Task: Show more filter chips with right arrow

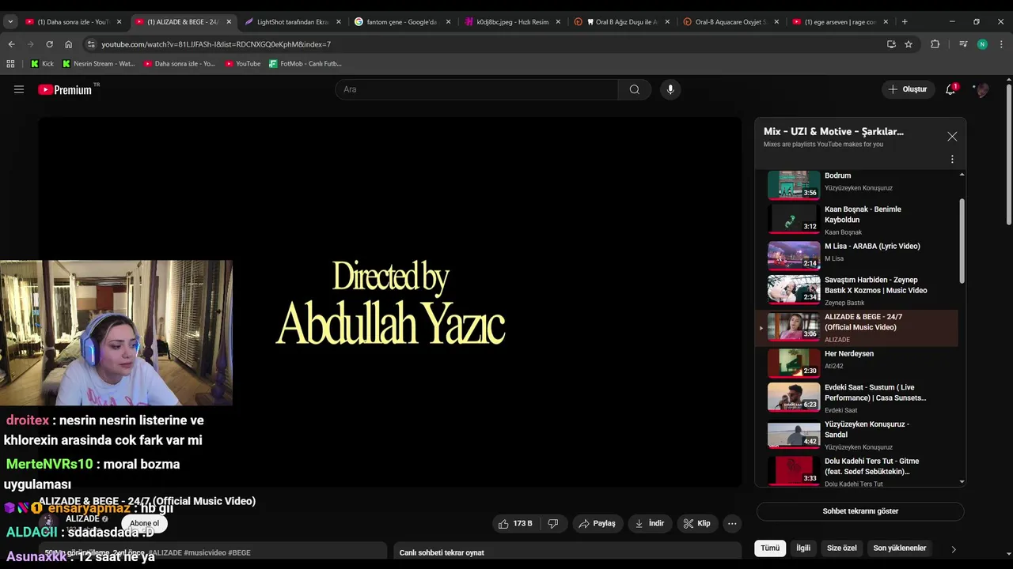Action: [x=954, y=548]
